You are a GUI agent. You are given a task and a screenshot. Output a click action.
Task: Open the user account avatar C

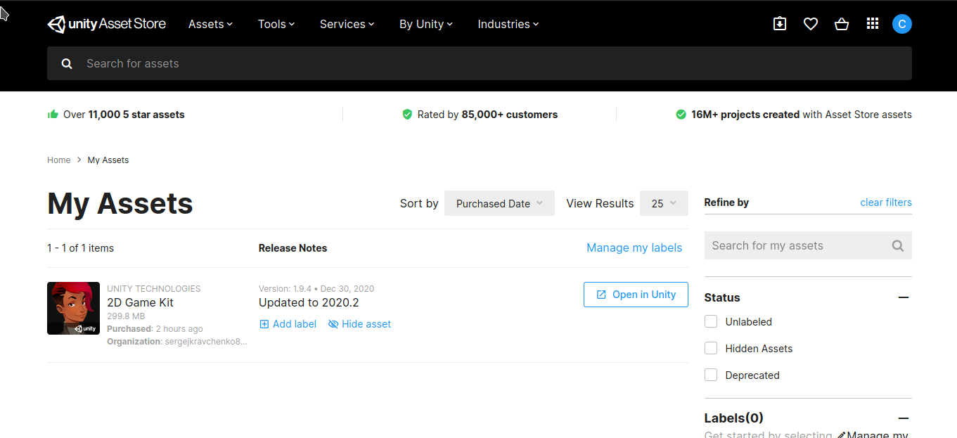[x=902, y=24]
